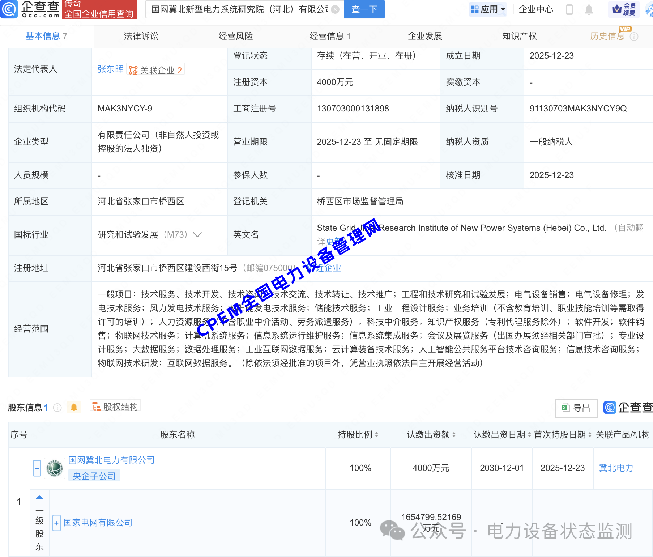The image size is (653, 557).
Task: Click the 关联企业 icon beside 张东晖
Action: click(133, 70)
